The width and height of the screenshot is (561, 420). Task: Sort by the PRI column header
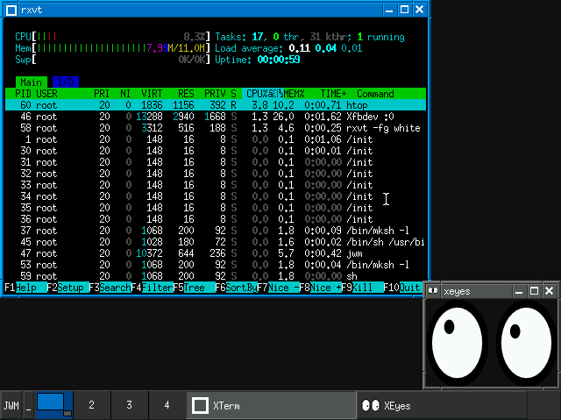pyautogui.click(x=102, y=94)
